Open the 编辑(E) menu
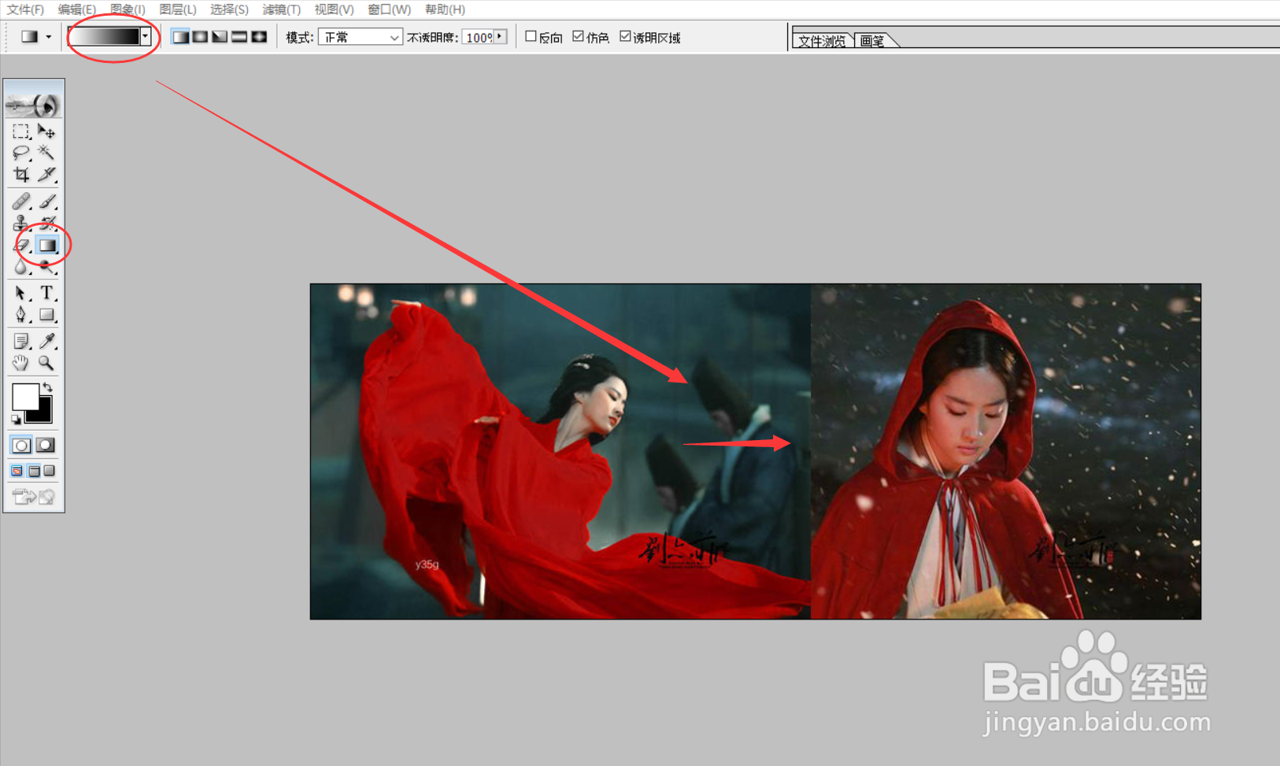 pos(76,9)
